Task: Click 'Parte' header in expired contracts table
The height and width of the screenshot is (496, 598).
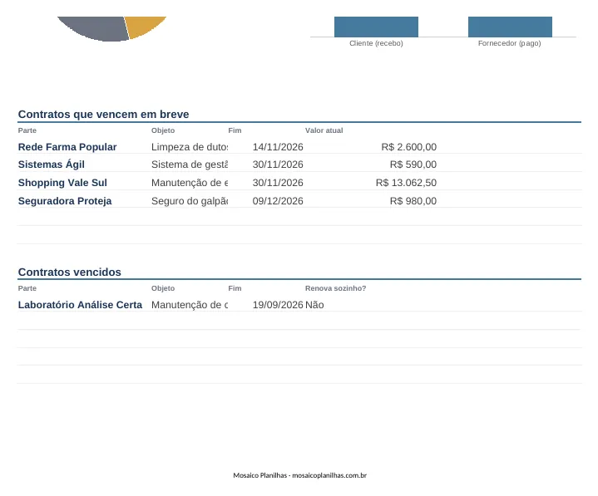Action: tap(27, 288)
